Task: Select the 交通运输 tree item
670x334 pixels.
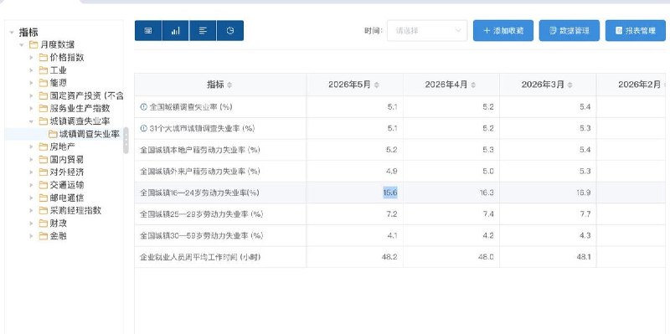Action: (x=67, y=185)
